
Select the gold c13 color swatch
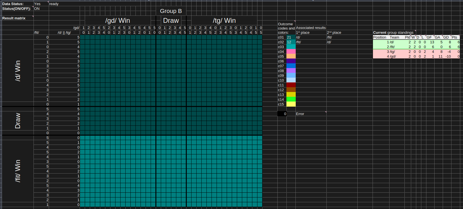(291, 95)
